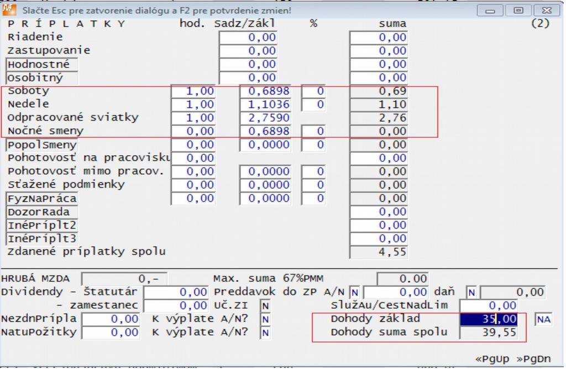
Task: Click the PopolSmeny rate field
Action: pyautogui.click(x=265, y=144)
